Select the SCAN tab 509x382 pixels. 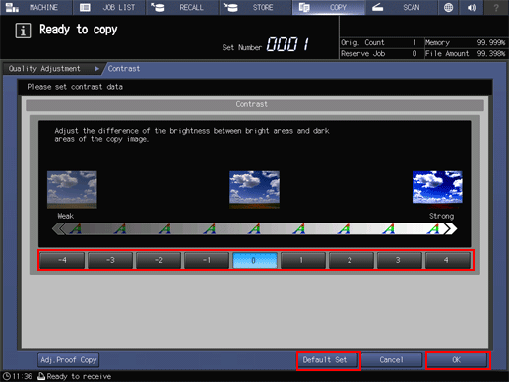[402, 7]
